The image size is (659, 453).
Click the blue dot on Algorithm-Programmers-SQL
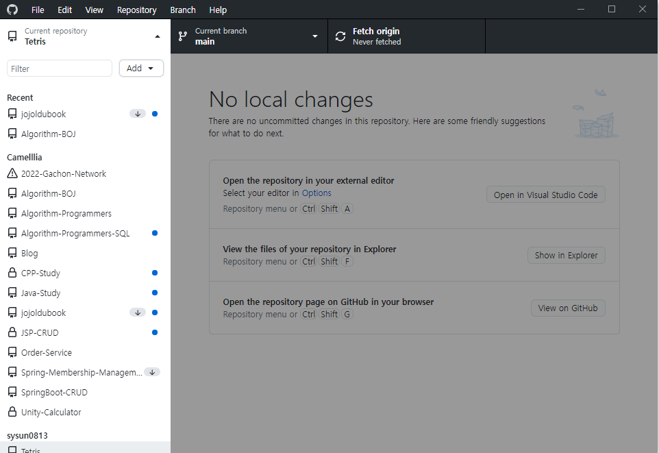click(x=155, y=233)
